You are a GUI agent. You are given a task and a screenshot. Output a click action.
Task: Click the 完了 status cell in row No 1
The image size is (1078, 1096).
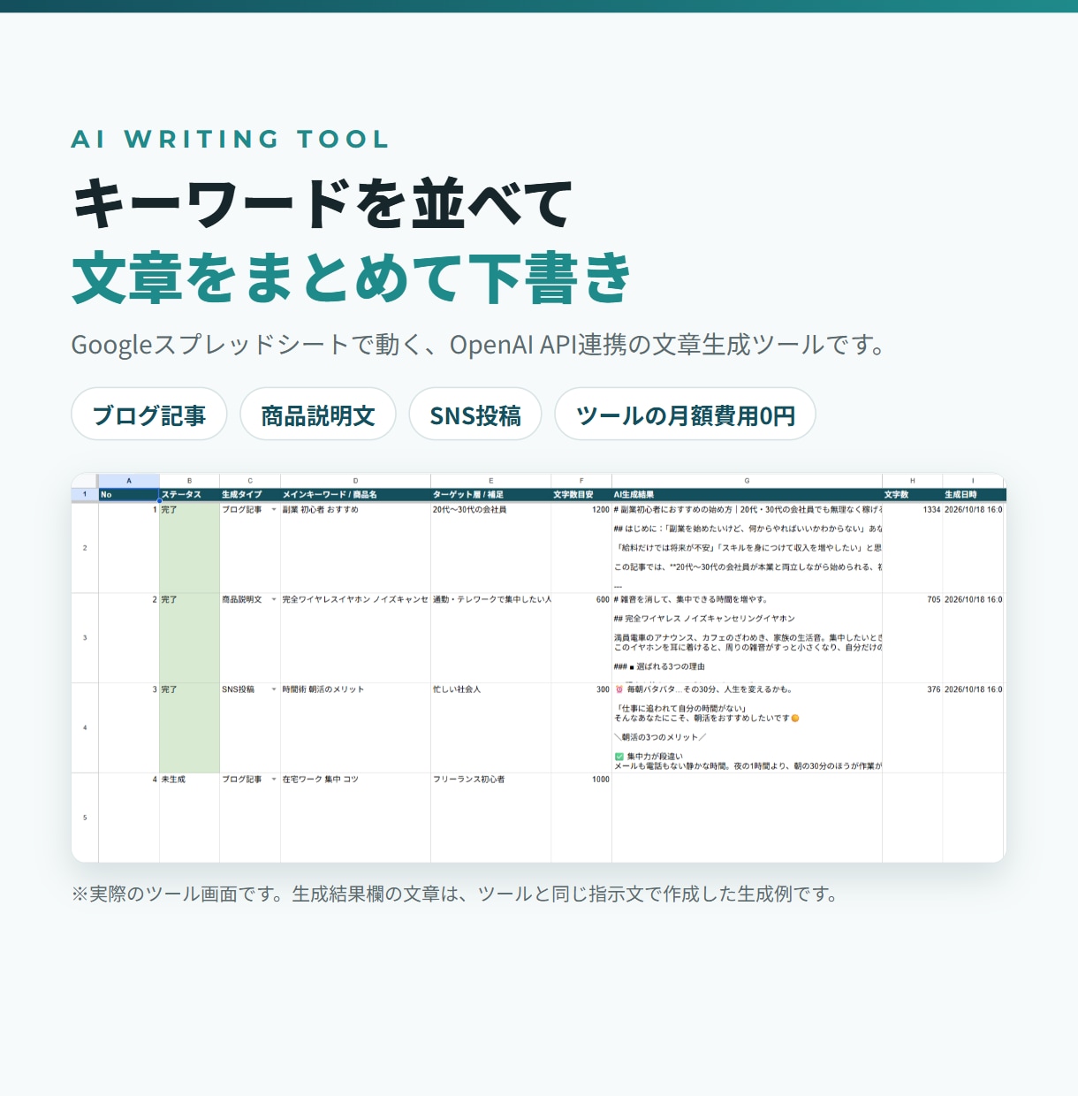point(189,548)
